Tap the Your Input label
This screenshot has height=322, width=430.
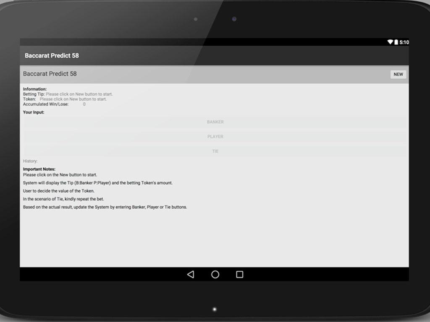[x=34, y=112]
